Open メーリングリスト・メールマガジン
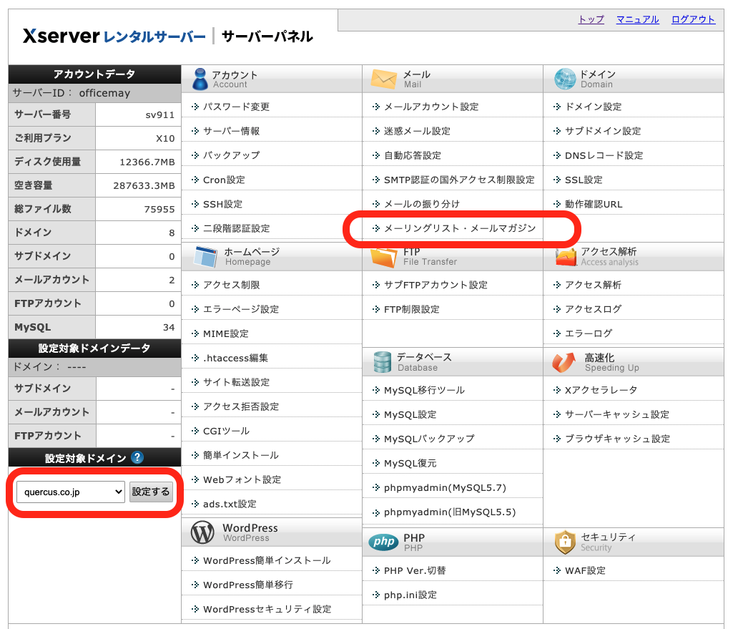Screen dimensions: 733x629 click(460, 228)
